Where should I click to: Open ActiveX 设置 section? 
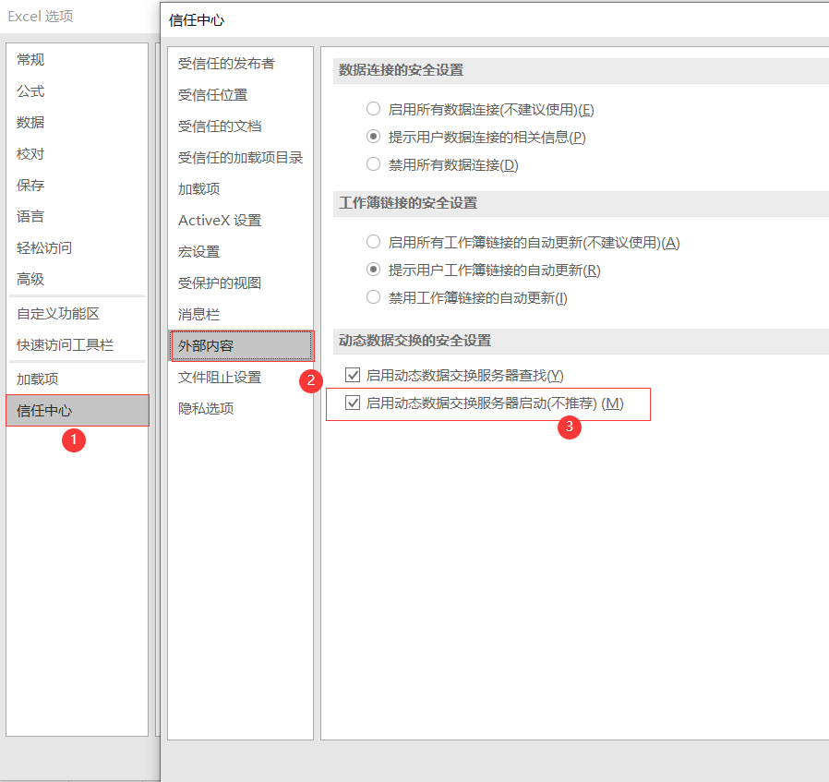(241, 220)
